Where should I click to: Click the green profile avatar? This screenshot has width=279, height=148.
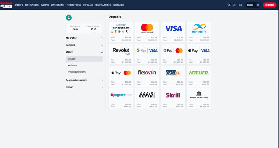coord(69,18)
